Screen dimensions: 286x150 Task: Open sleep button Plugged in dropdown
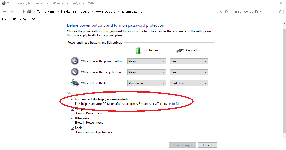click(189, 72)
